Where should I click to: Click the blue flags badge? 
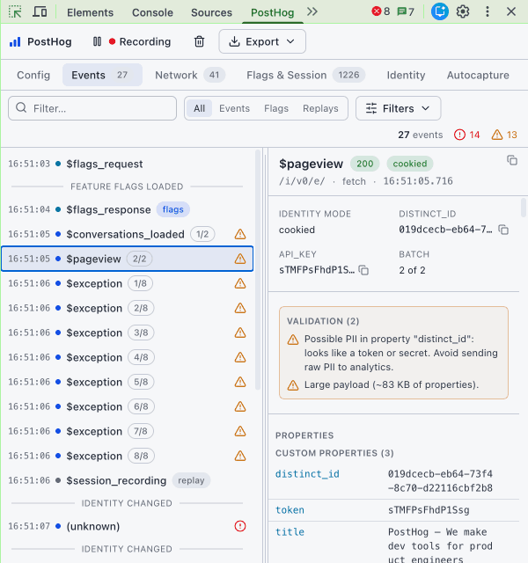pos(172,209)
